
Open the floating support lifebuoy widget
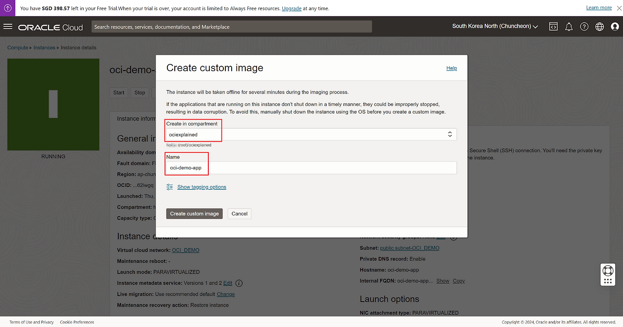[x=607, y=271]
